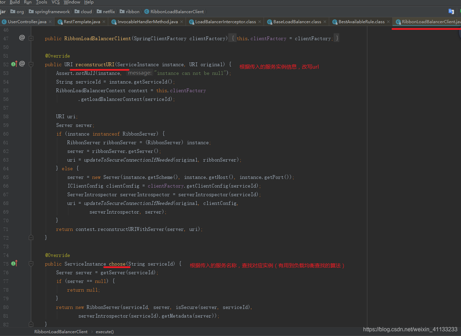Click RibbonLoadBalancerClient in bottom breadcrumb bar
Image resolution: width=461 pixels, height=336 pixels.
coord(61,332)
